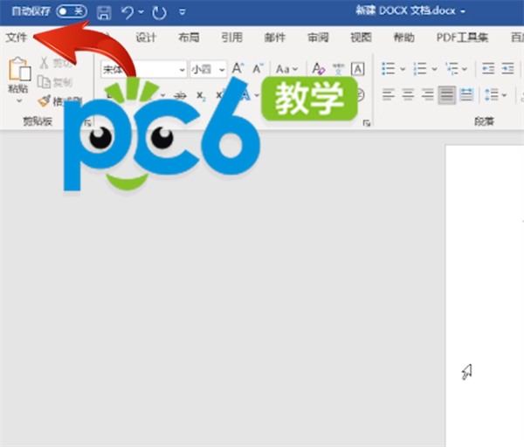The height and width of the screenshot is (447, 524).
Task: Switch to the 布局 (Layout) ribbon tab
Action: (x=189, y=37)
